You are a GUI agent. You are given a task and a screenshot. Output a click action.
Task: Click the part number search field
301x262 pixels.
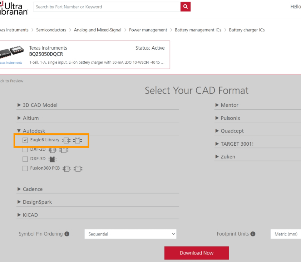(x=107, y=7)
